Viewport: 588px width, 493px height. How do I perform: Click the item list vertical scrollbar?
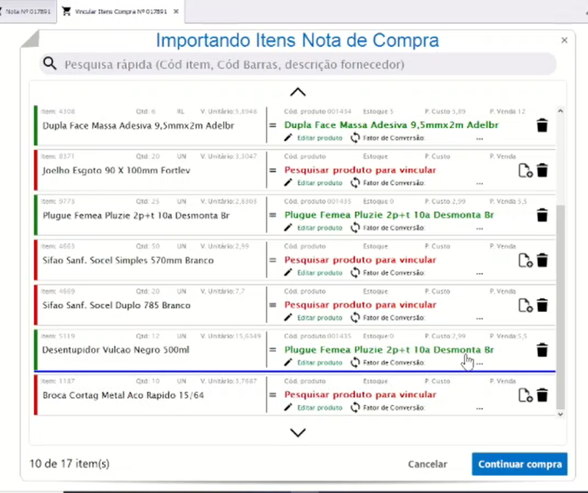tap(560, 307)
